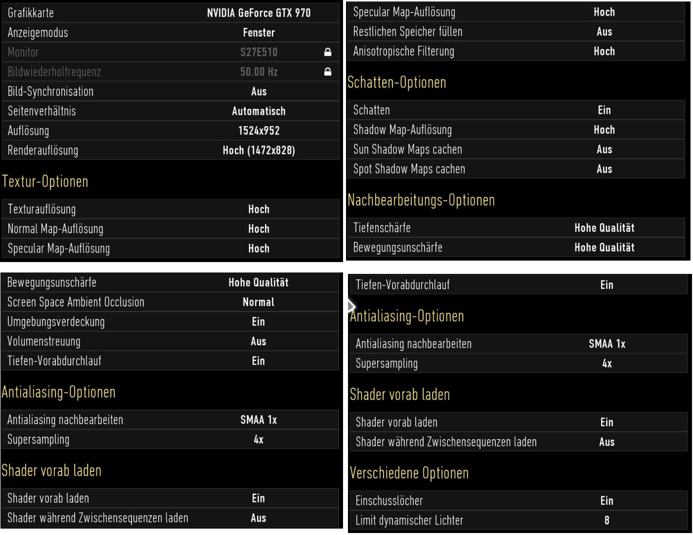Click the arrow cursor icon near Antialiasing-Optionen
This screenshot has width=693, height=535.
pyautogui.click(x=351, y=306)
